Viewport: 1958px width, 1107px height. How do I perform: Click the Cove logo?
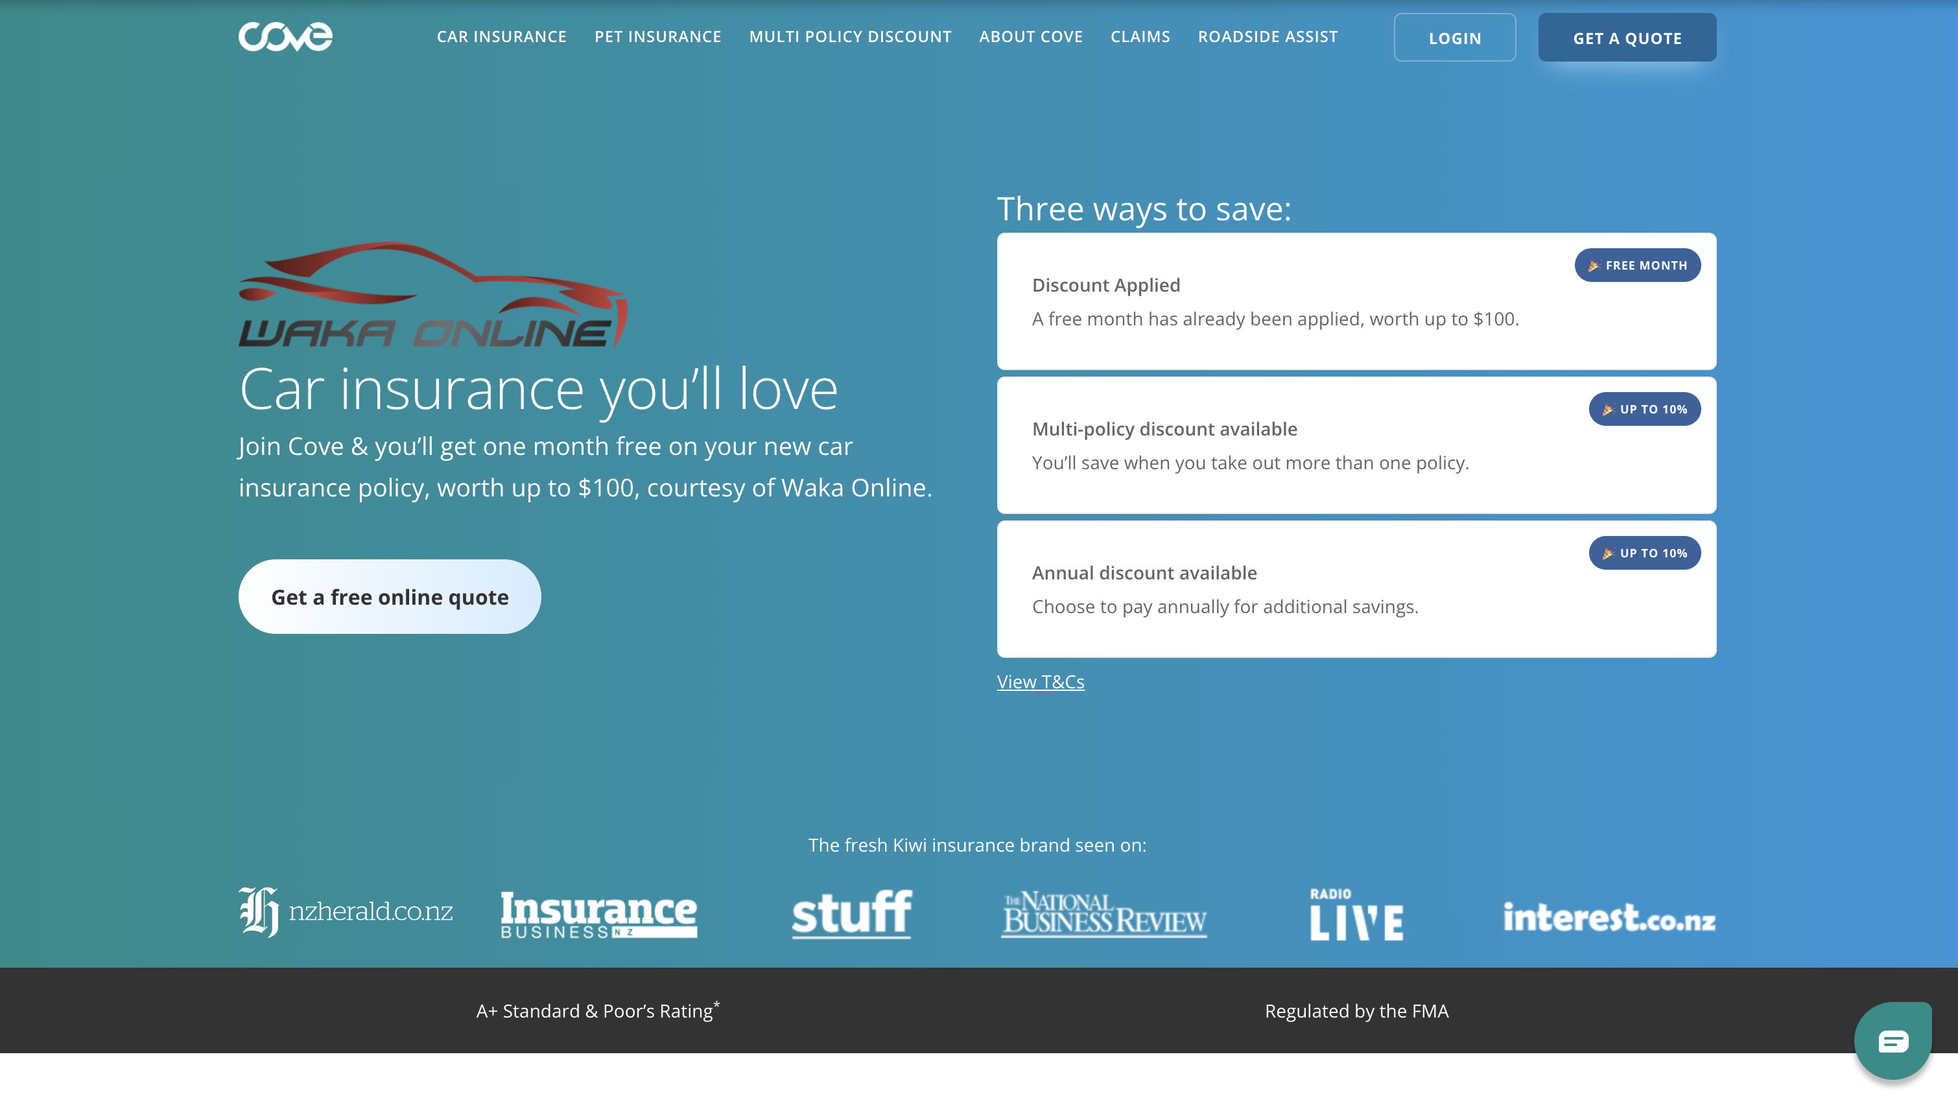[285, 36]
